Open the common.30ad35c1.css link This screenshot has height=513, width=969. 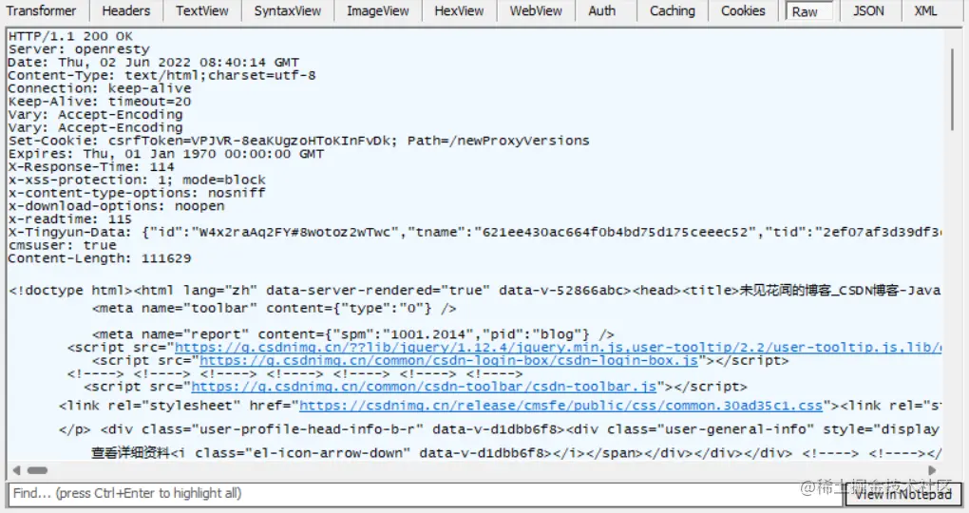tap(561, 406)
